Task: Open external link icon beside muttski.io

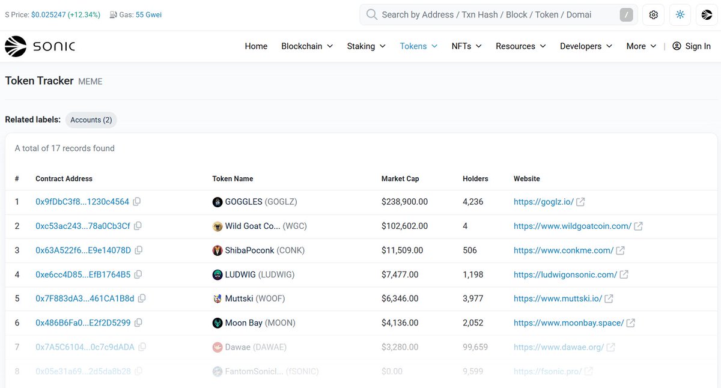Action: coord(609,299)
